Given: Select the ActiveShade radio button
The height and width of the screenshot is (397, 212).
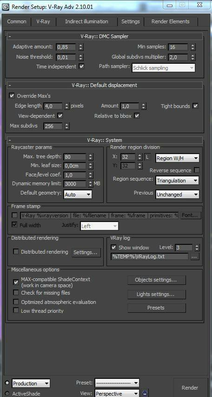Looking at the screenshot, I should (7, 393).
